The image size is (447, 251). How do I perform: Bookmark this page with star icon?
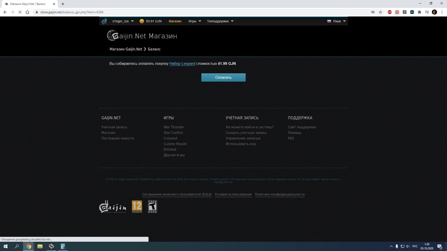380,12
